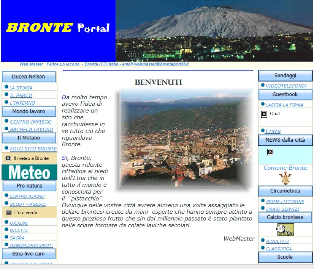This screenshot has width=314, height=269.
Task: Open the Circumetnea section button
Action: point(285,191)
